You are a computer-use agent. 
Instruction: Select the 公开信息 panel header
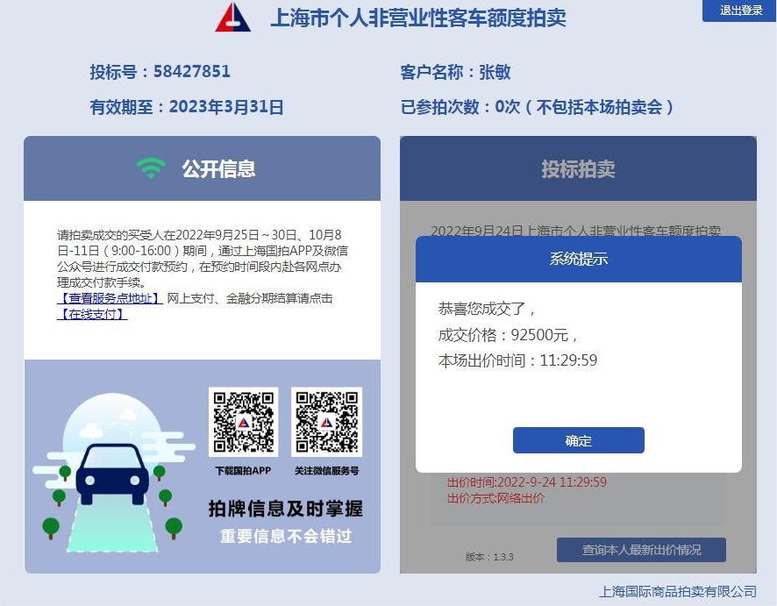[x=203, y=168]
